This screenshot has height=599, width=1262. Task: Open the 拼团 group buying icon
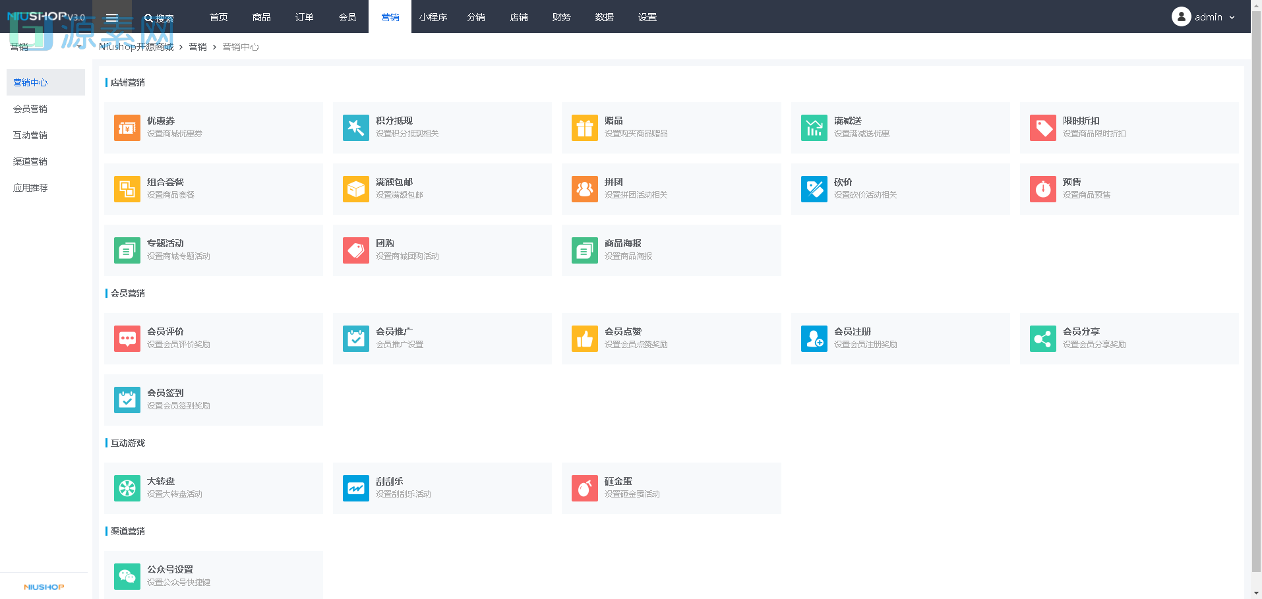point(584,189)
